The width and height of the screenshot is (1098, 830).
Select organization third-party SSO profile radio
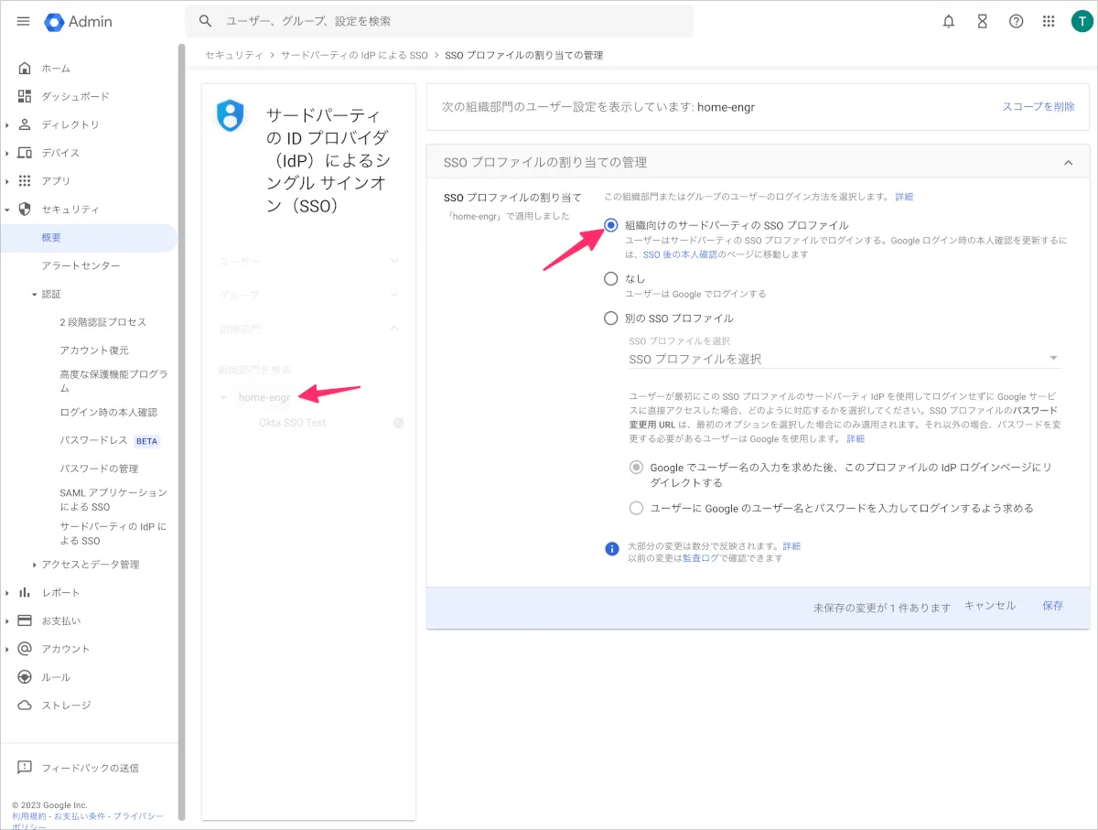click(x=611, y=225)
